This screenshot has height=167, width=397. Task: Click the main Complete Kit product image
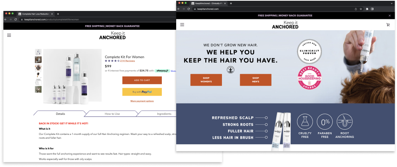73,77
